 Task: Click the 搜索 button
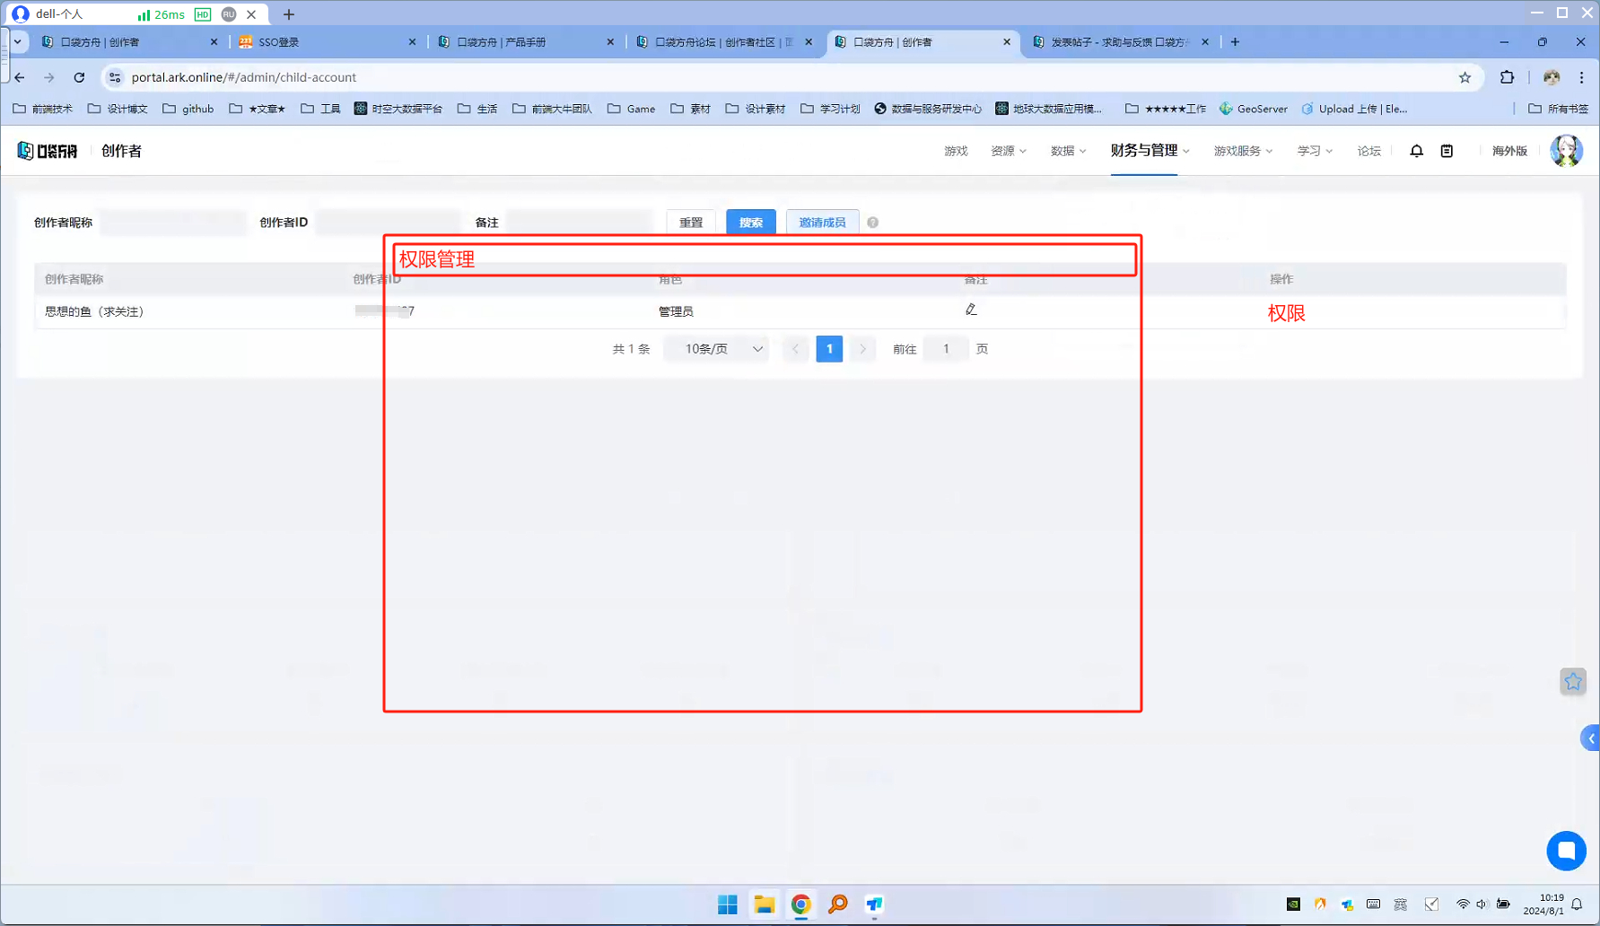pyautogui.click(x=751, y=223)
